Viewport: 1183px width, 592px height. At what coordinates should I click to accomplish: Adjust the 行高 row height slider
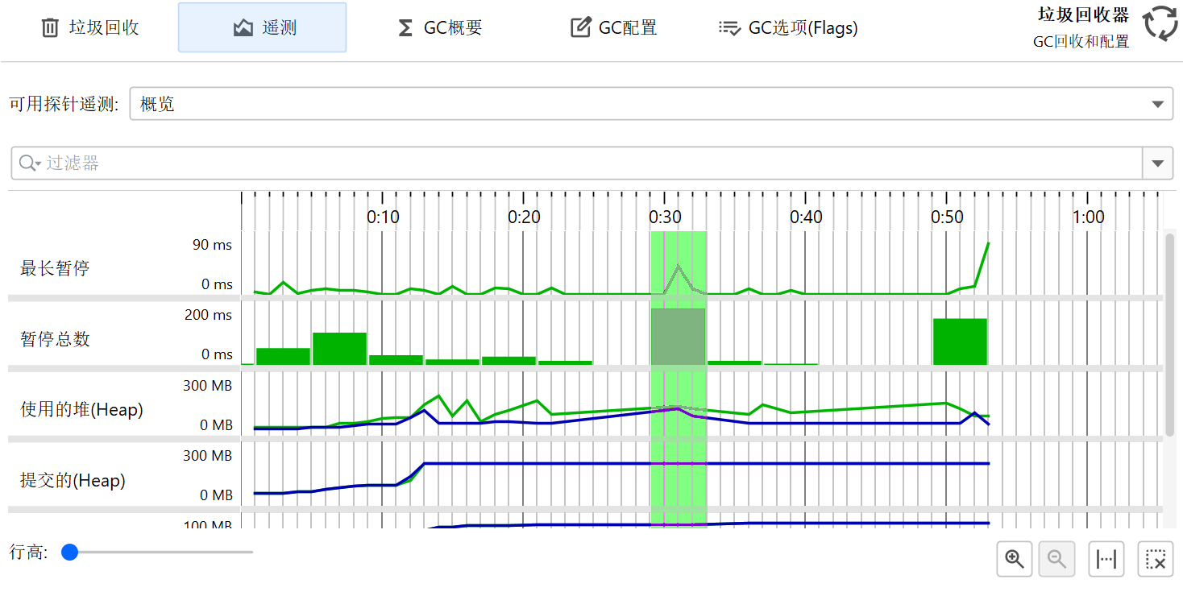click(157, 552)
